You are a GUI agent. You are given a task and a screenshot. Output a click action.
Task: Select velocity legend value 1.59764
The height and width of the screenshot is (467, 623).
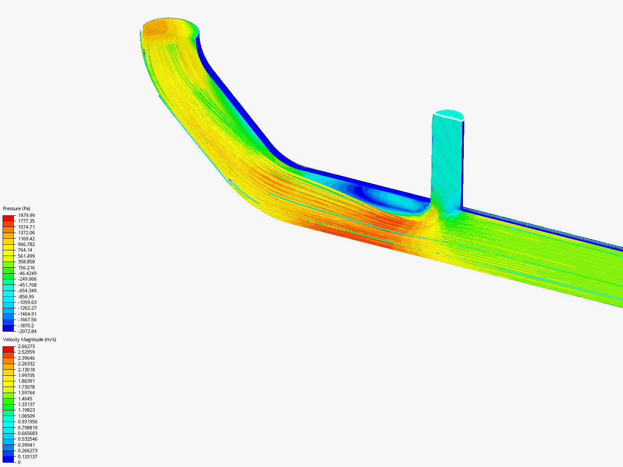[x=26, y=393]
